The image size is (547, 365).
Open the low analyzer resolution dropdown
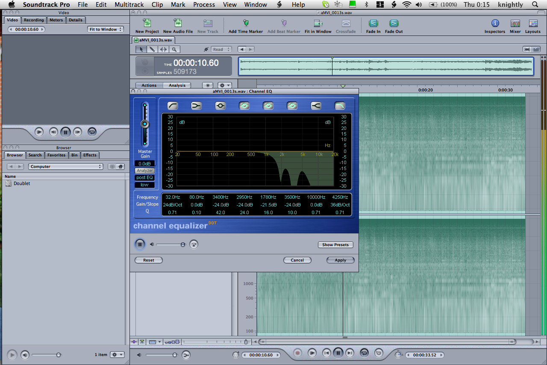pyautogui.click(x=145, y=185)
